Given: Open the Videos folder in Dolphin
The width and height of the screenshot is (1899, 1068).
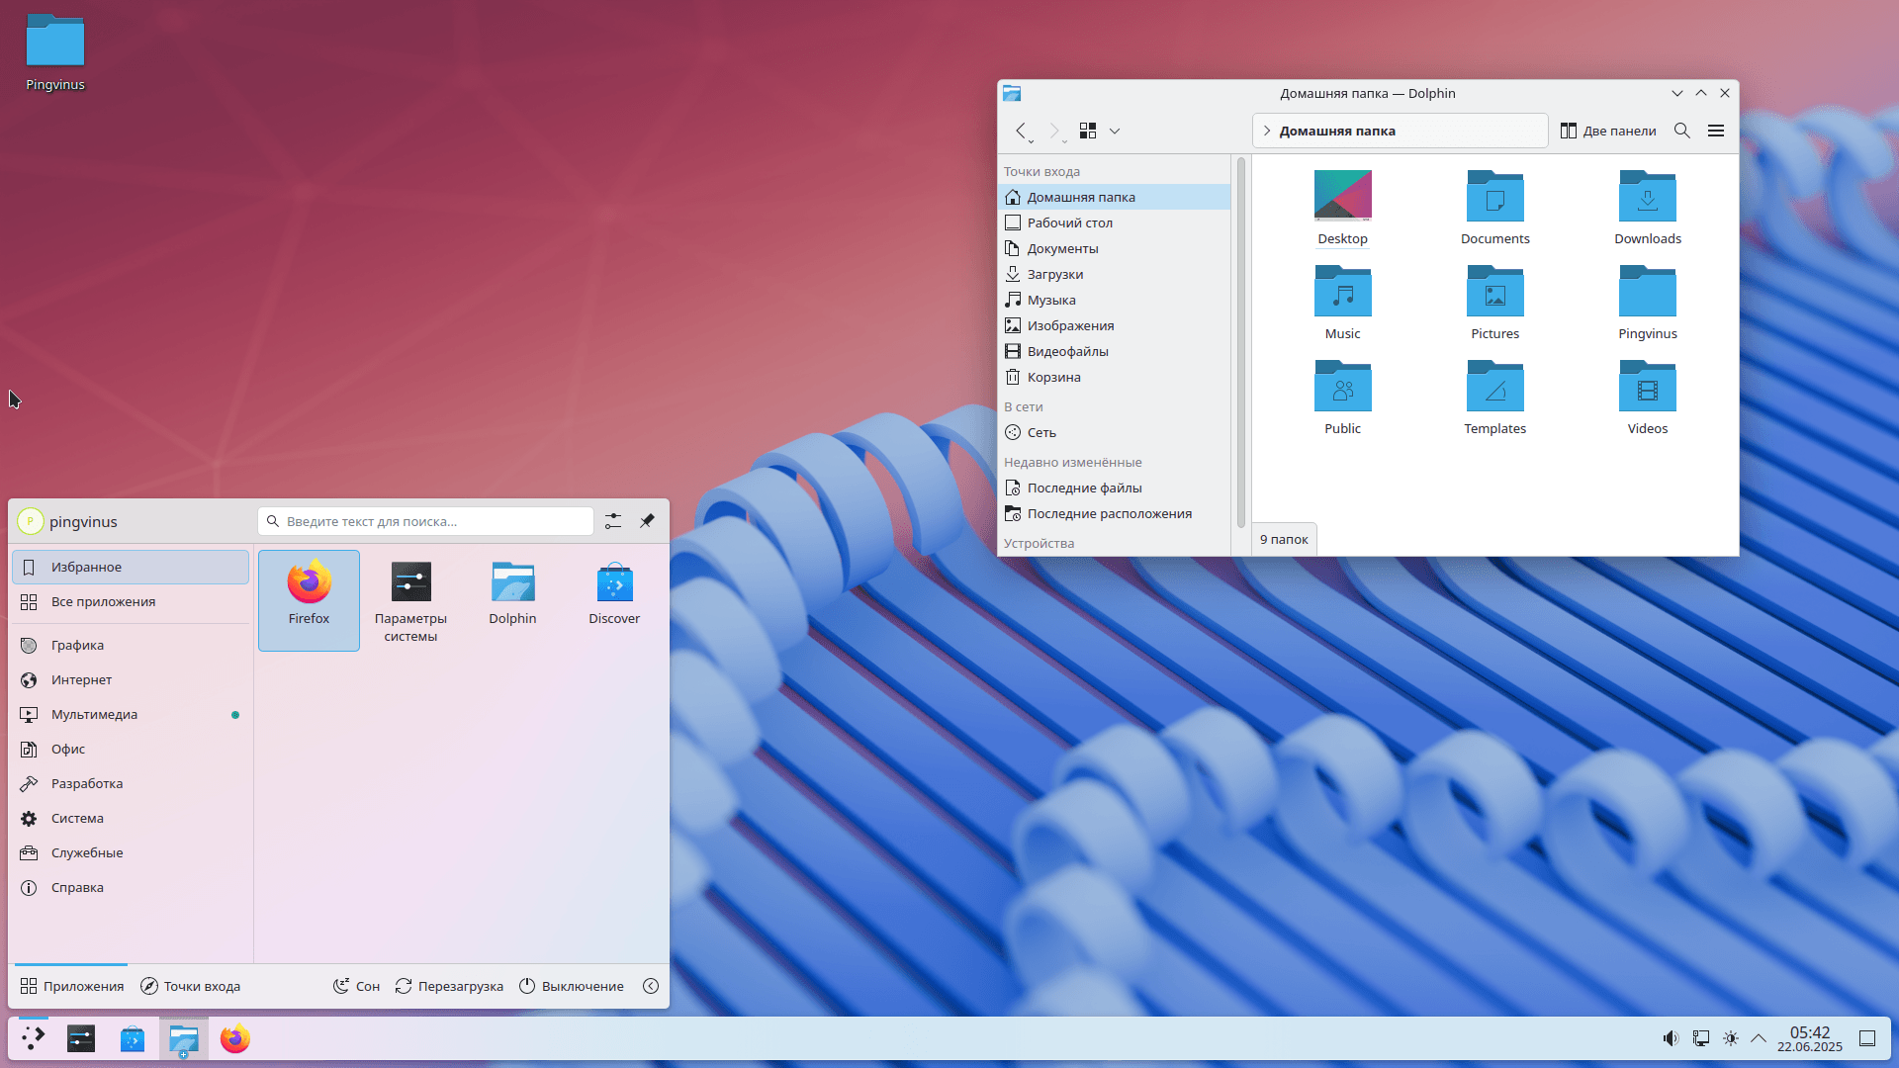Looking at the screenshot, I should coord(1648,398).
